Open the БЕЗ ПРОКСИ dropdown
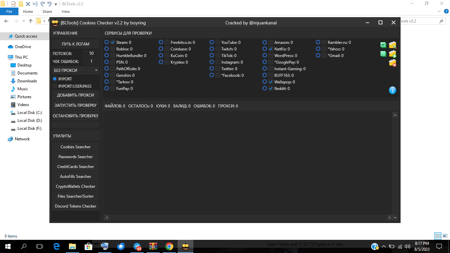Image resolution: width=450 pixels, height=253 pixels. [x=75, y=70]
